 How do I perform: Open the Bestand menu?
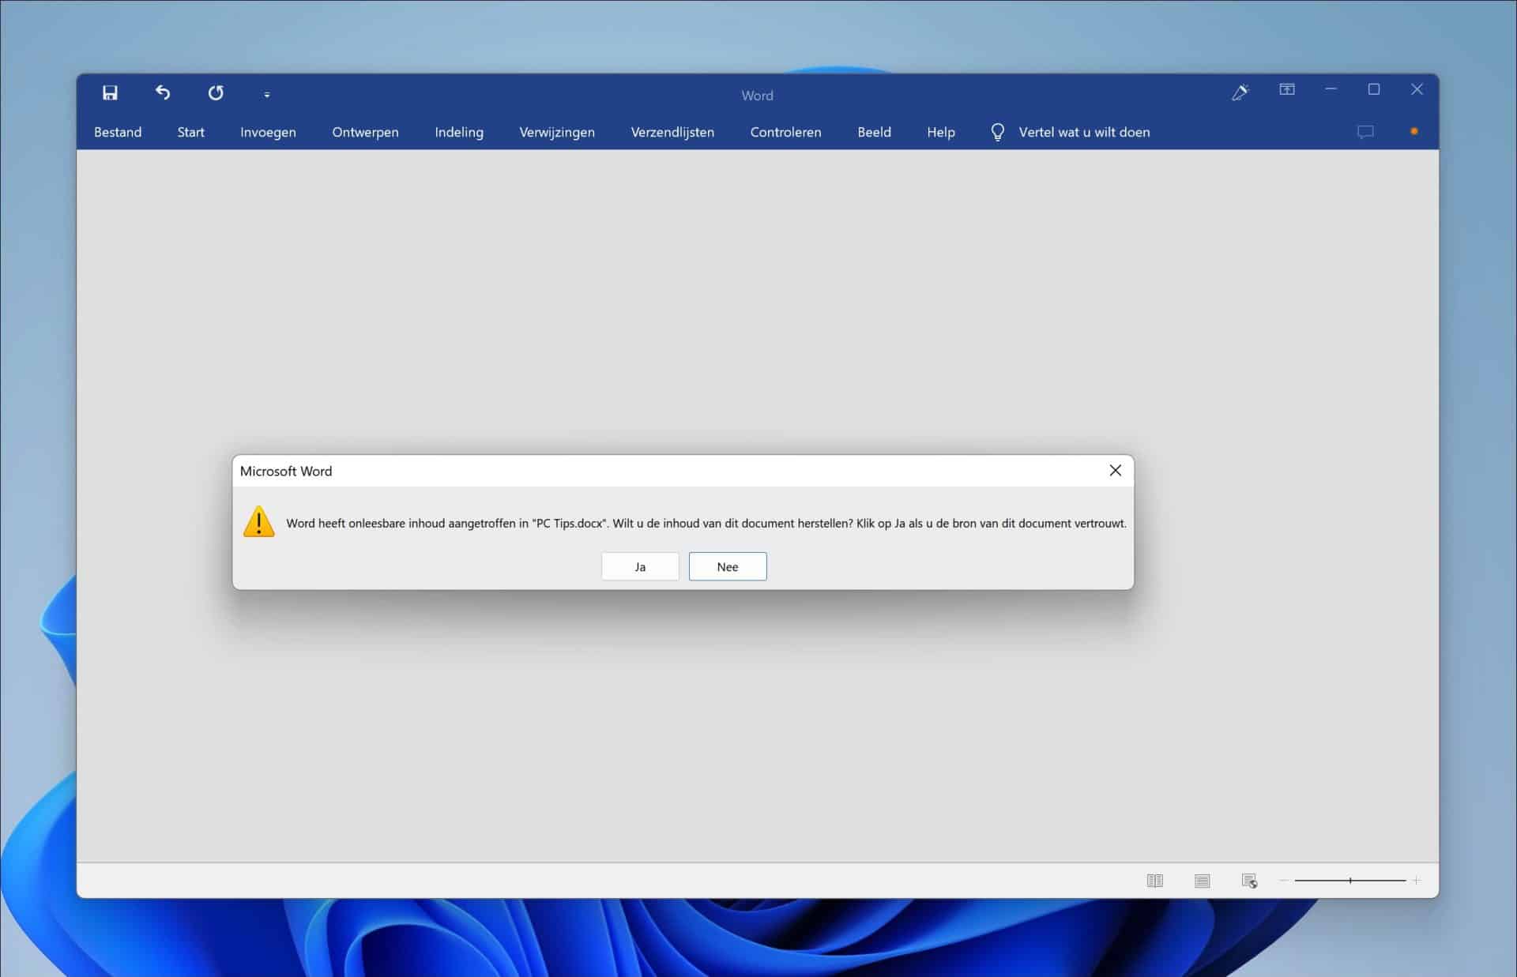pyautogui.click(x=118, y=132)
